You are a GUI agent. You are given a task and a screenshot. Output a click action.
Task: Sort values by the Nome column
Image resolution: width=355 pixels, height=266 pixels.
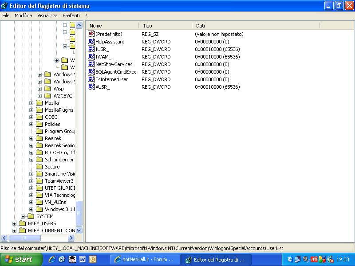pos(113,26)
